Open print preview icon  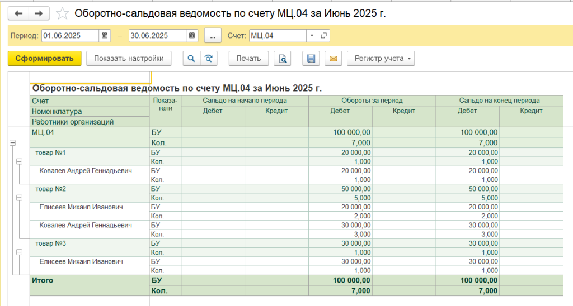pos(283,58)
